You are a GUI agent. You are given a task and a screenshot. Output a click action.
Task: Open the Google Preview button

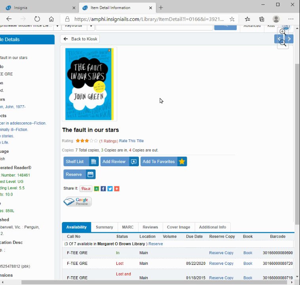tap(78, 201)
